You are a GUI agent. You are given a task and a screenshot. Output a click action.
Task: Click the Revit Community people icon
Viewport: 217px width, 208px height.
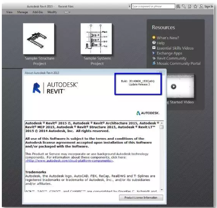click(154, 58)
